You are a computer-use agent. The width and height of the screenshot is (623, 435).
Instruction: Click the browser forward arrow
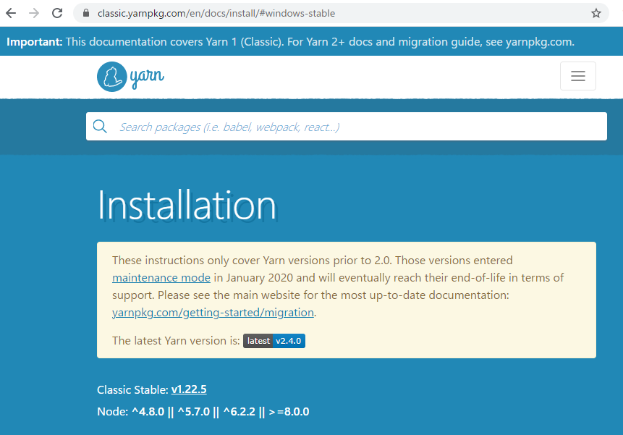[34, 13]
